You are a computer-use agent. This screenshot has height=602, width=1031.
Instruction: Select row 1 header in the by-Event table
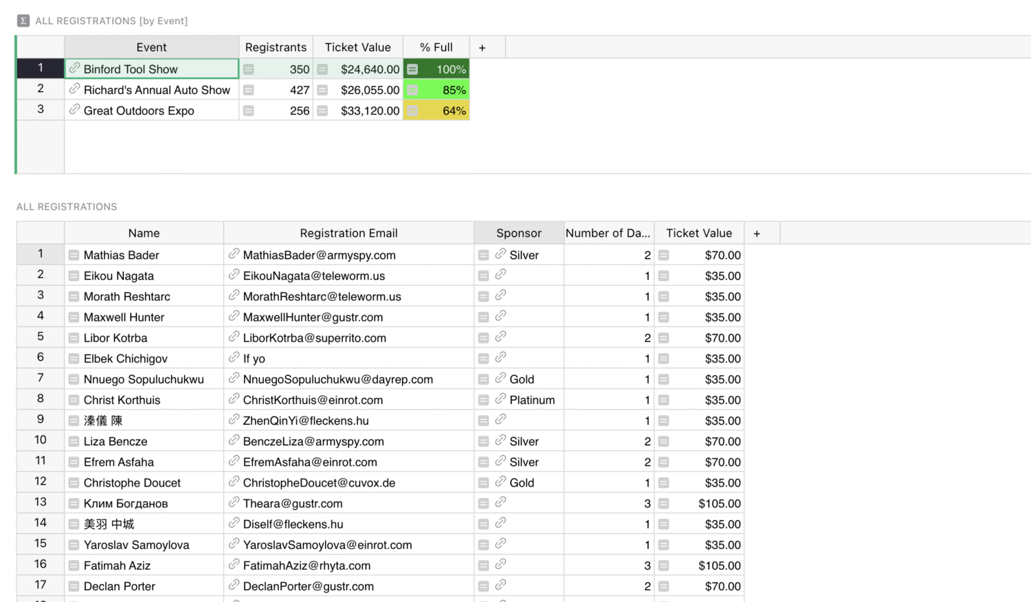pyautogui.click(x=41, y=68)
